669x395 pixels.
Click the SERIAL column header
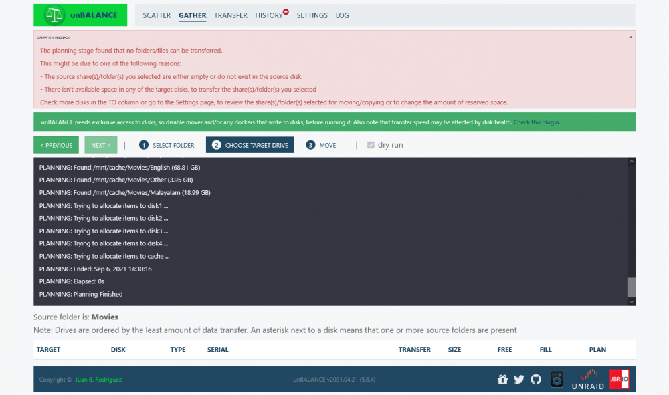(x=217, y=350)
